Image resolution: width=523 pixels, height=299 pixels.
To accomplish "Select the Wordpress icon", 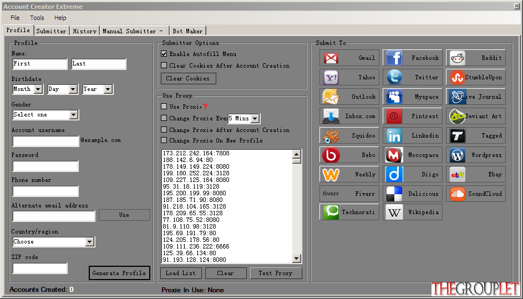I will [x=458, y=155].
